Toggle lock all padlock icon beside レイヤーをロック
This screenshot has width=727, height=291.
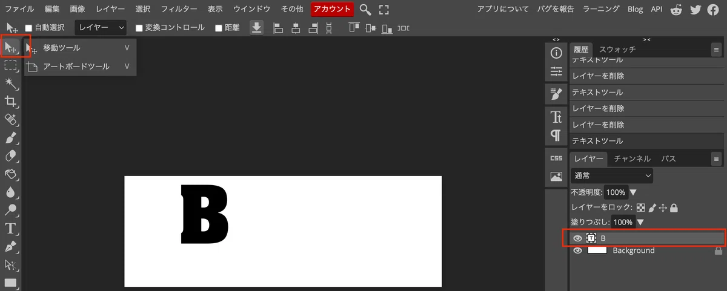[674, 208]
